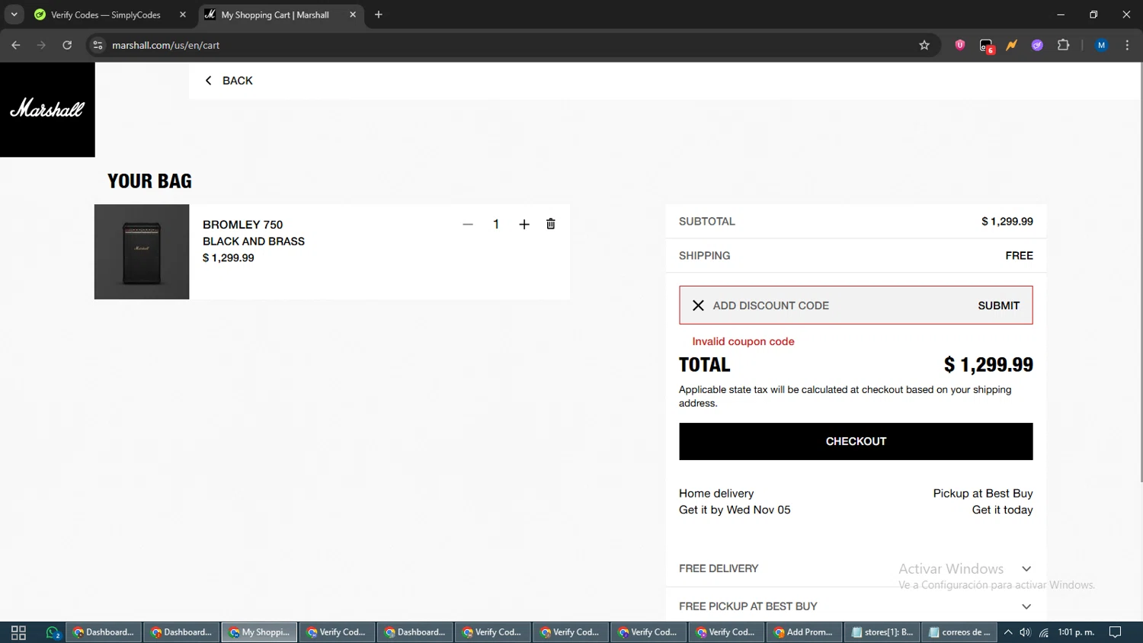Open the pink shield U extension
The width and height of the screenshot is (1143, 643).
click(960, 45)
